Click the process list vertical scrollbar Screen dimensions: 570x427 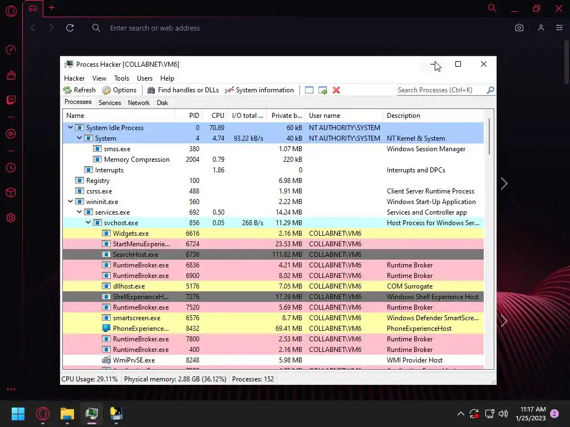489,137
